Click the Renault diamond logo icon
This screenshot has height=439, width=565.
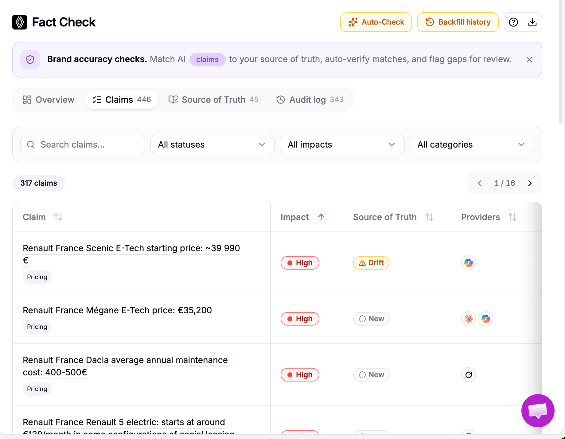[x=20, y=22]
